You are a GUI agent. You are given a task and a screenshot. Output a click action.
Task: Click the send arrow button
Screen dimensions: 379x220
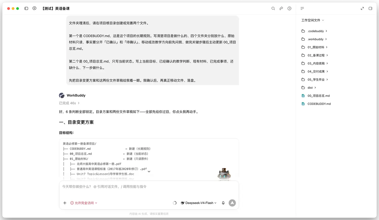[232, 203]
